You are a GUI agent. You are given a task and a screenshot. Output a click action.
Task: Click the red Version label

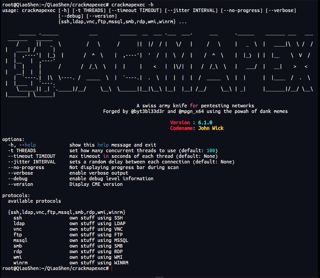tap(180, 123)
